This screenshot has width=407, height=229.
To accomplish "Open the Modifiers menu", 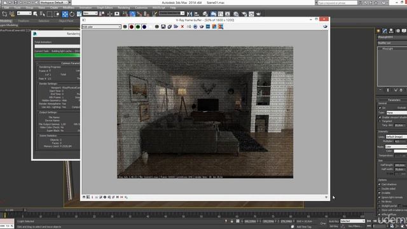I will (69, 8).
